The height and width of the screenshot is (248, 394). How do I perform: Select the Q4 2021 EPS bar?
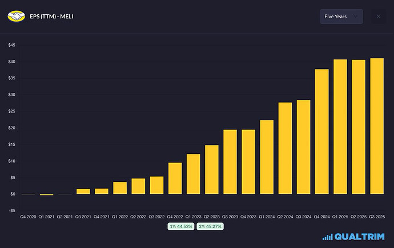pyautogui.click(x=102, y=192)
